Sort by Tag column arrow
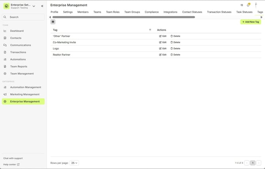The image size is (265, 169). (x=150, y=30)
